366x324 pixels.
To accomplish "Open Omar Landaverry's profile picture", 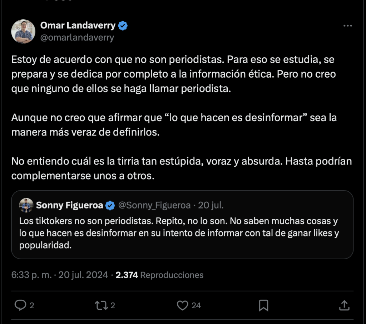I will coord(23,31).
